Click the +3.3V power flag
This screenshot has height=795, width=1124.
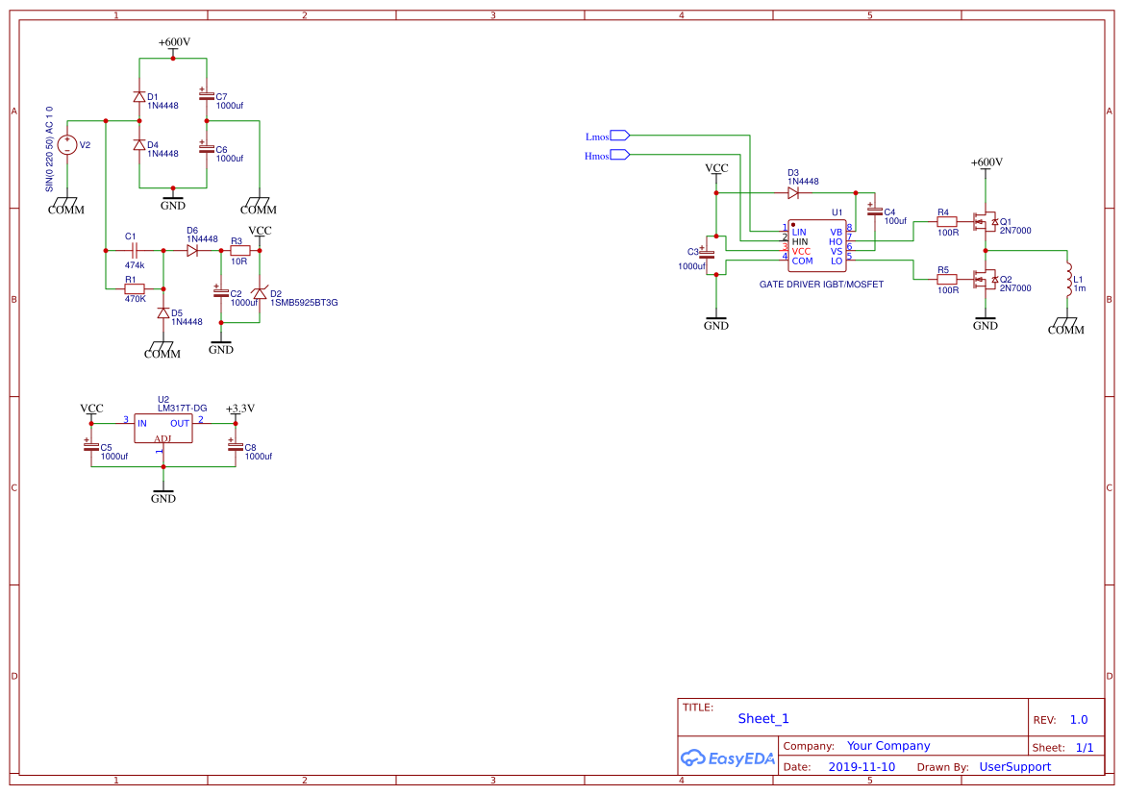(239, 409)
